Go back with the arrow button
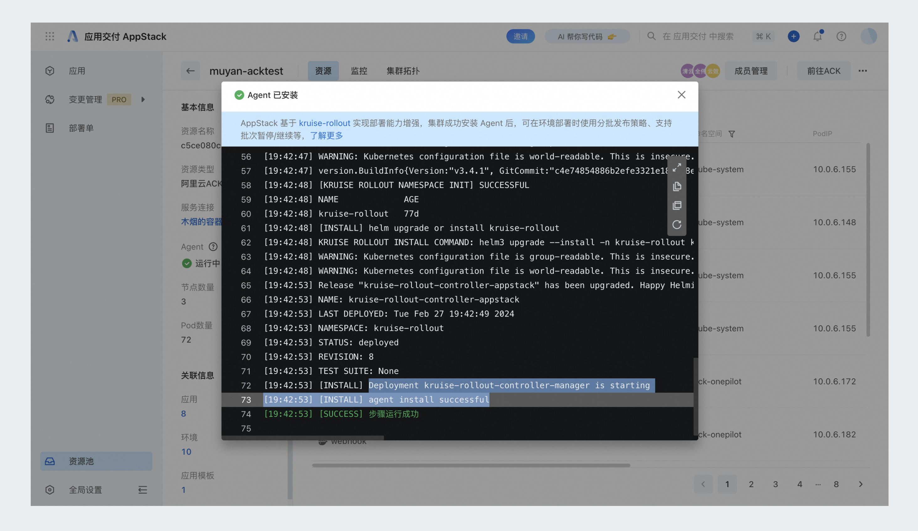This screenshot has width=918, height=531. 190,71
